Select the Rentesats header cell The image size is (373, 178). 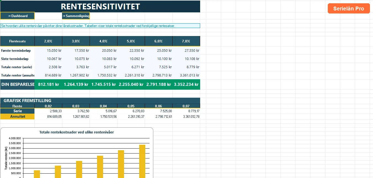pyautogui.click(x=17, y=41)
